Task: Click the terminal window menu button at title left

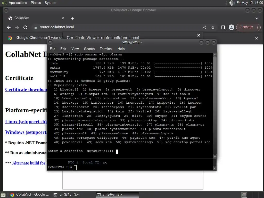Action: (50, 42)
